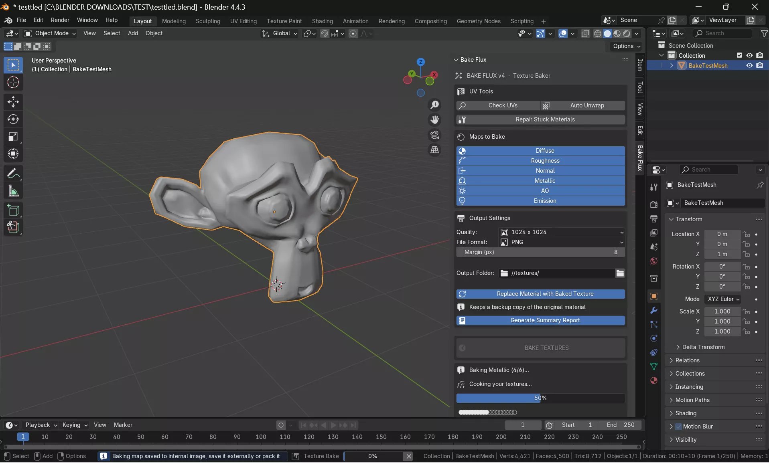
Task: Open the Playback popover in timeline
Action: (40, 425)
